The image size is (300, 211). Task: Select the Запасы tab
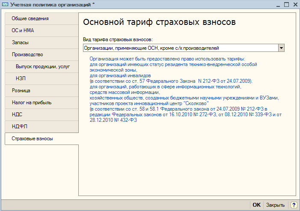pos(42,42)
